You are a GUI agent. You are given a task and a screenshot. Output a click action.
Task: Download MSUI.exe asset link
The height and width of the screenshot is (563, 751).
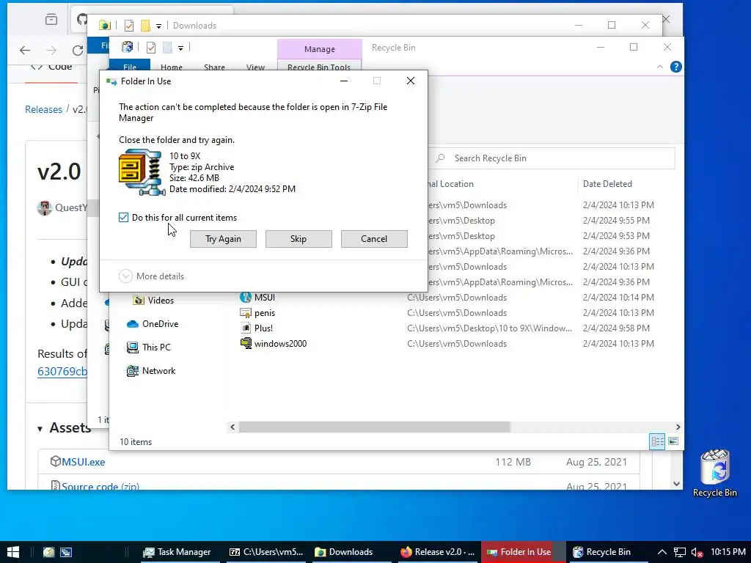click(x=84, y=462)
